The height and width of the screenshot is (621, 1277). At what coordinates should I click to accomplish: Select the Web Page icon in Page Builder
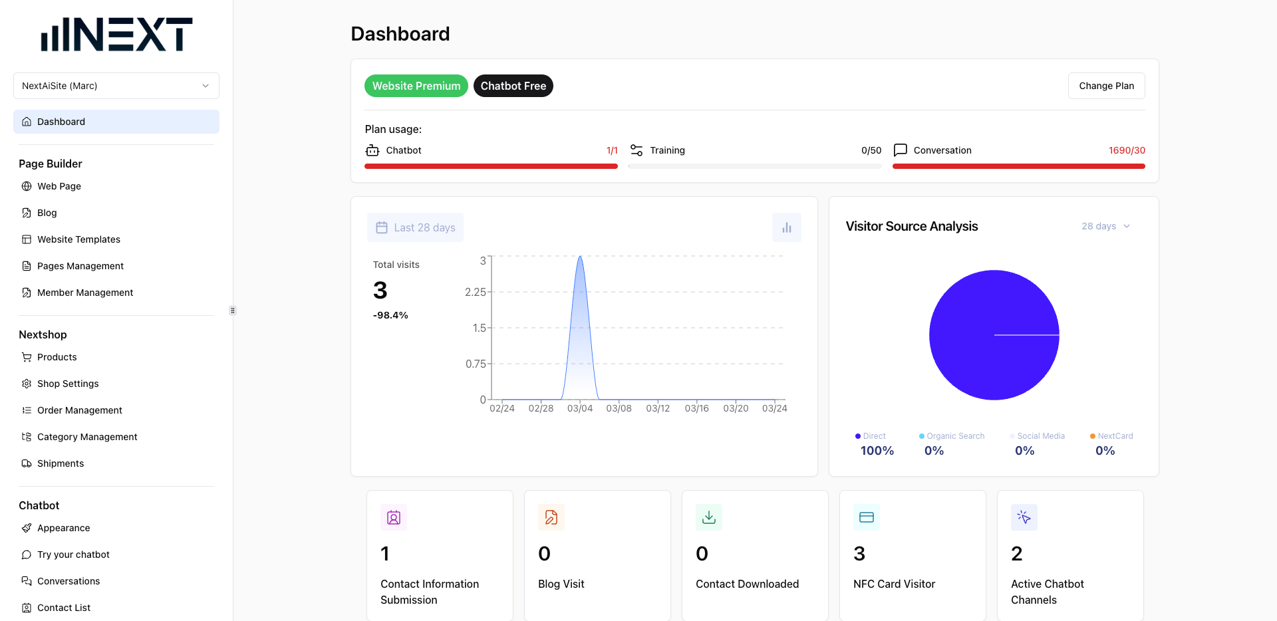[26, 186]
